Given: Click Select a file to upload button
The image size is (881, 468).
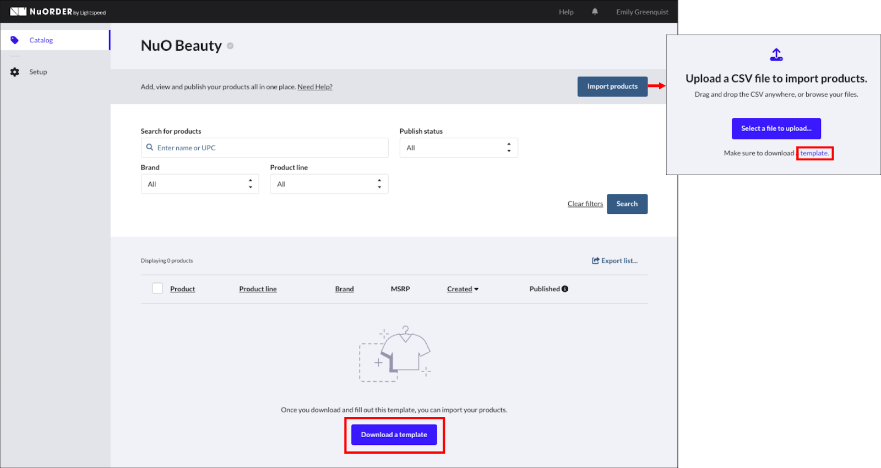Looking at the screenshot, I should 776,128.
